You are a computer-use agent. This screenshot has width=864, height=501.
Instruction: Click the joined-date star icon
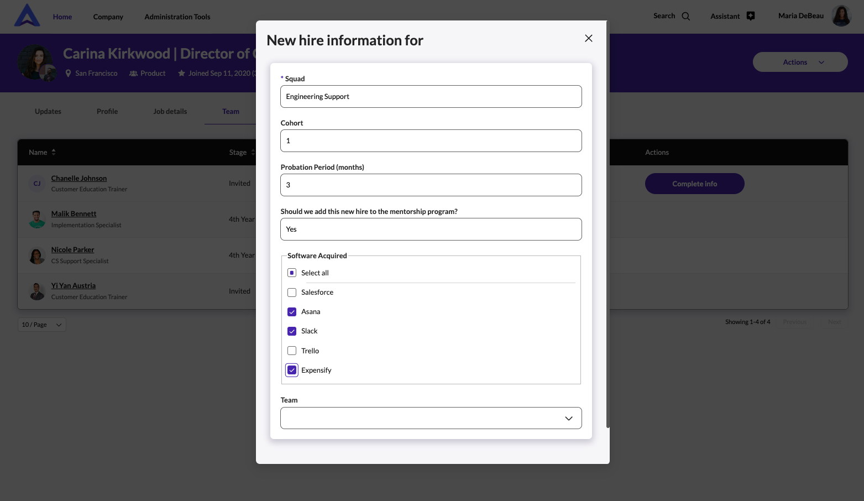[181, 73]
